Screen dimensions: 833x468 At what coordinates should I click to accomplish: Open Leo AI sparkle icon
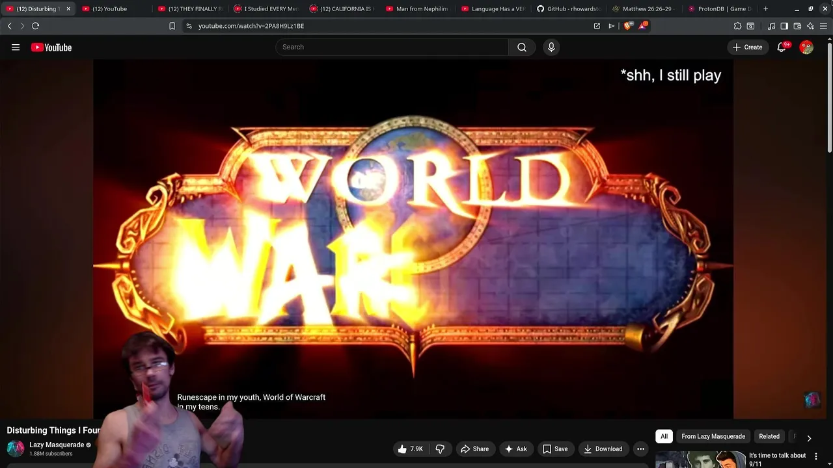(x=810, y=26)
